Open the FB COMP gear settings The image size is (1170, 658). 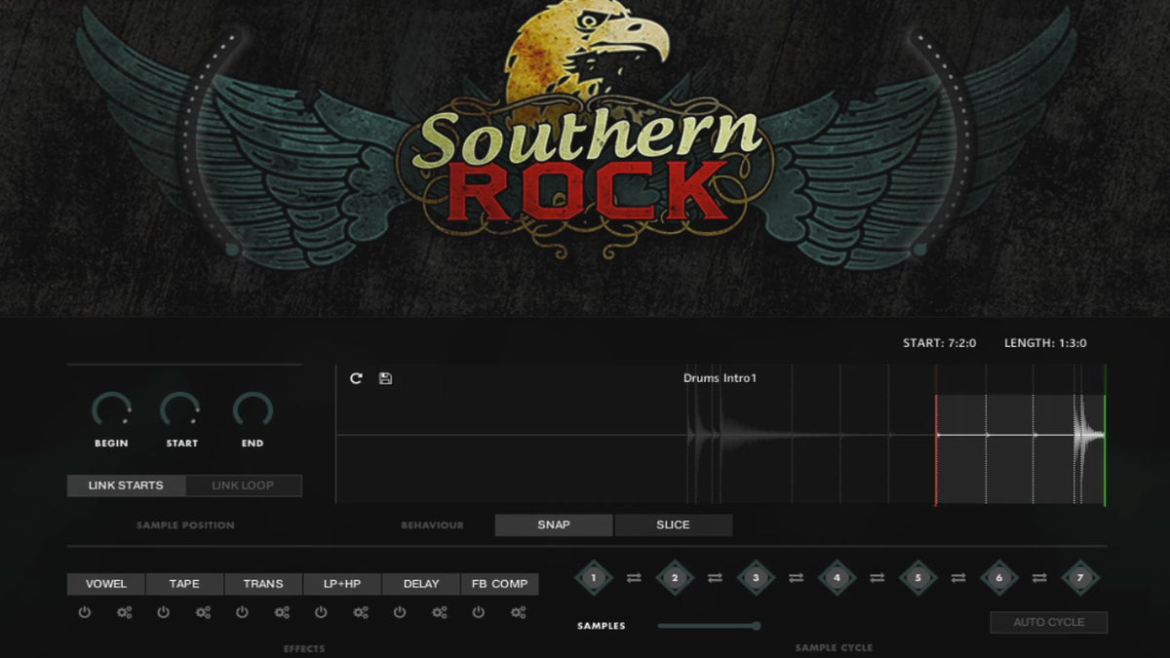coord(518,613)
